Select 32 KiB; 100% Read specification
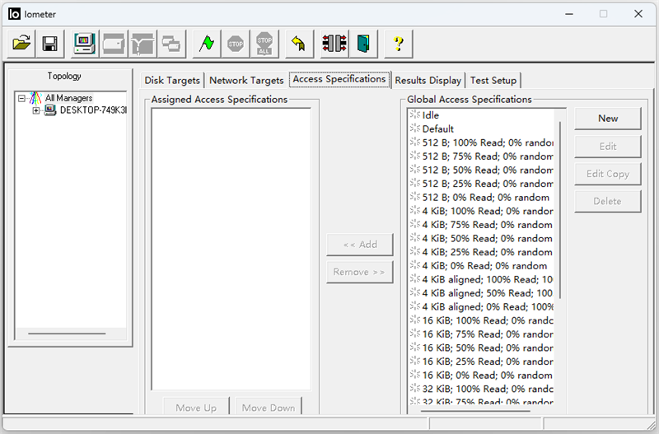The image size is (659, 434). pos(481,389)
